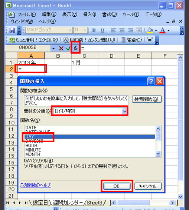Click the Save floppy disk icon
The width and height of the screenshot is (189, 210).
tap(12, 30)
